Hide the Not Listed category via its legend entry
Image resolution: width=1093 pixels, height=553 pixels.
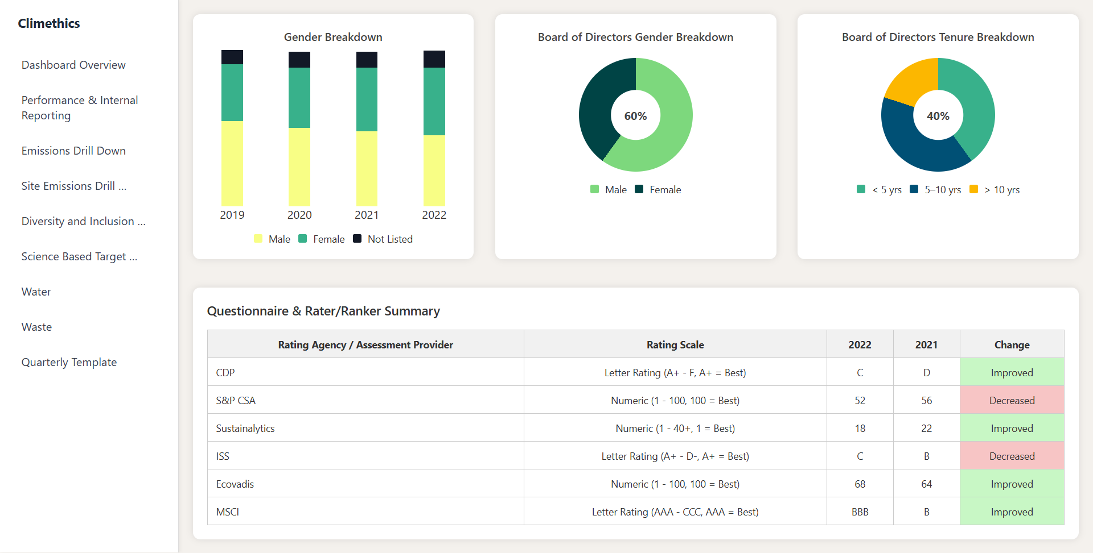pyautogui.click(x=383, y=239)
